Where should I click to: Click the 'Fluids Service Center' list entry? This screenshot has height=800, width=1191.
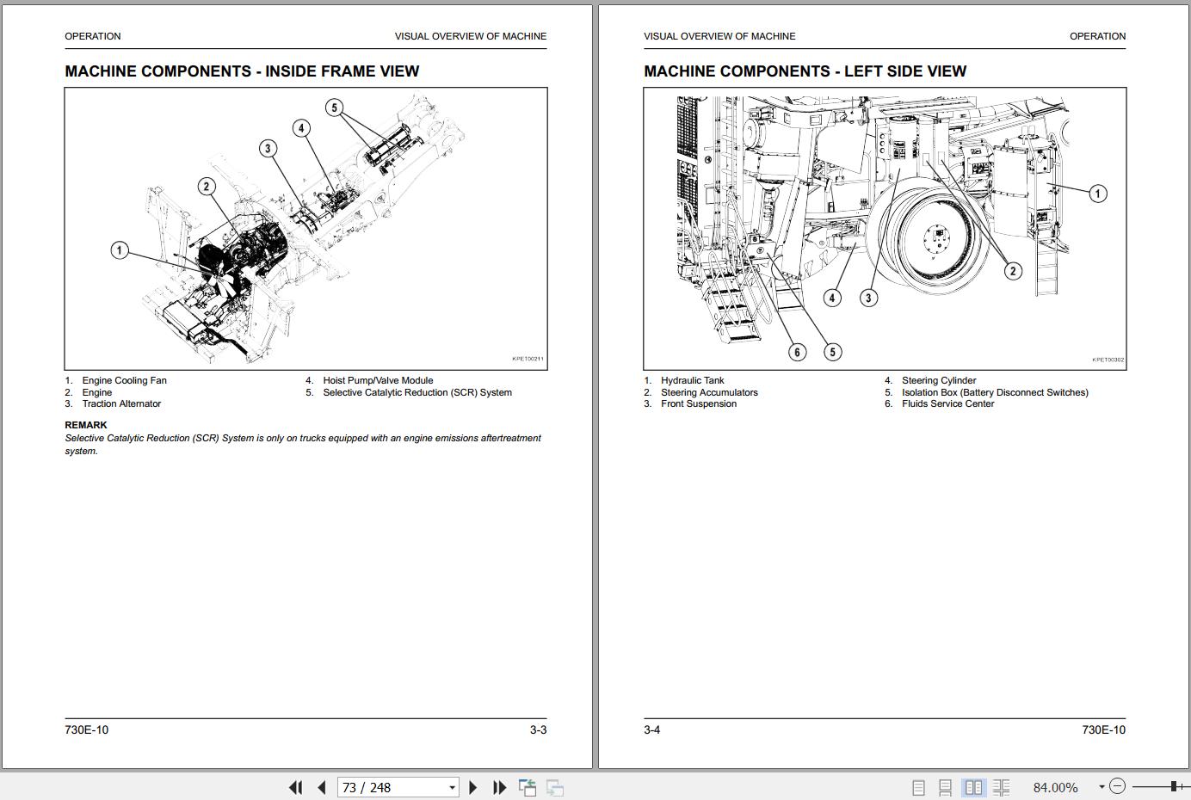click(947, 403)
